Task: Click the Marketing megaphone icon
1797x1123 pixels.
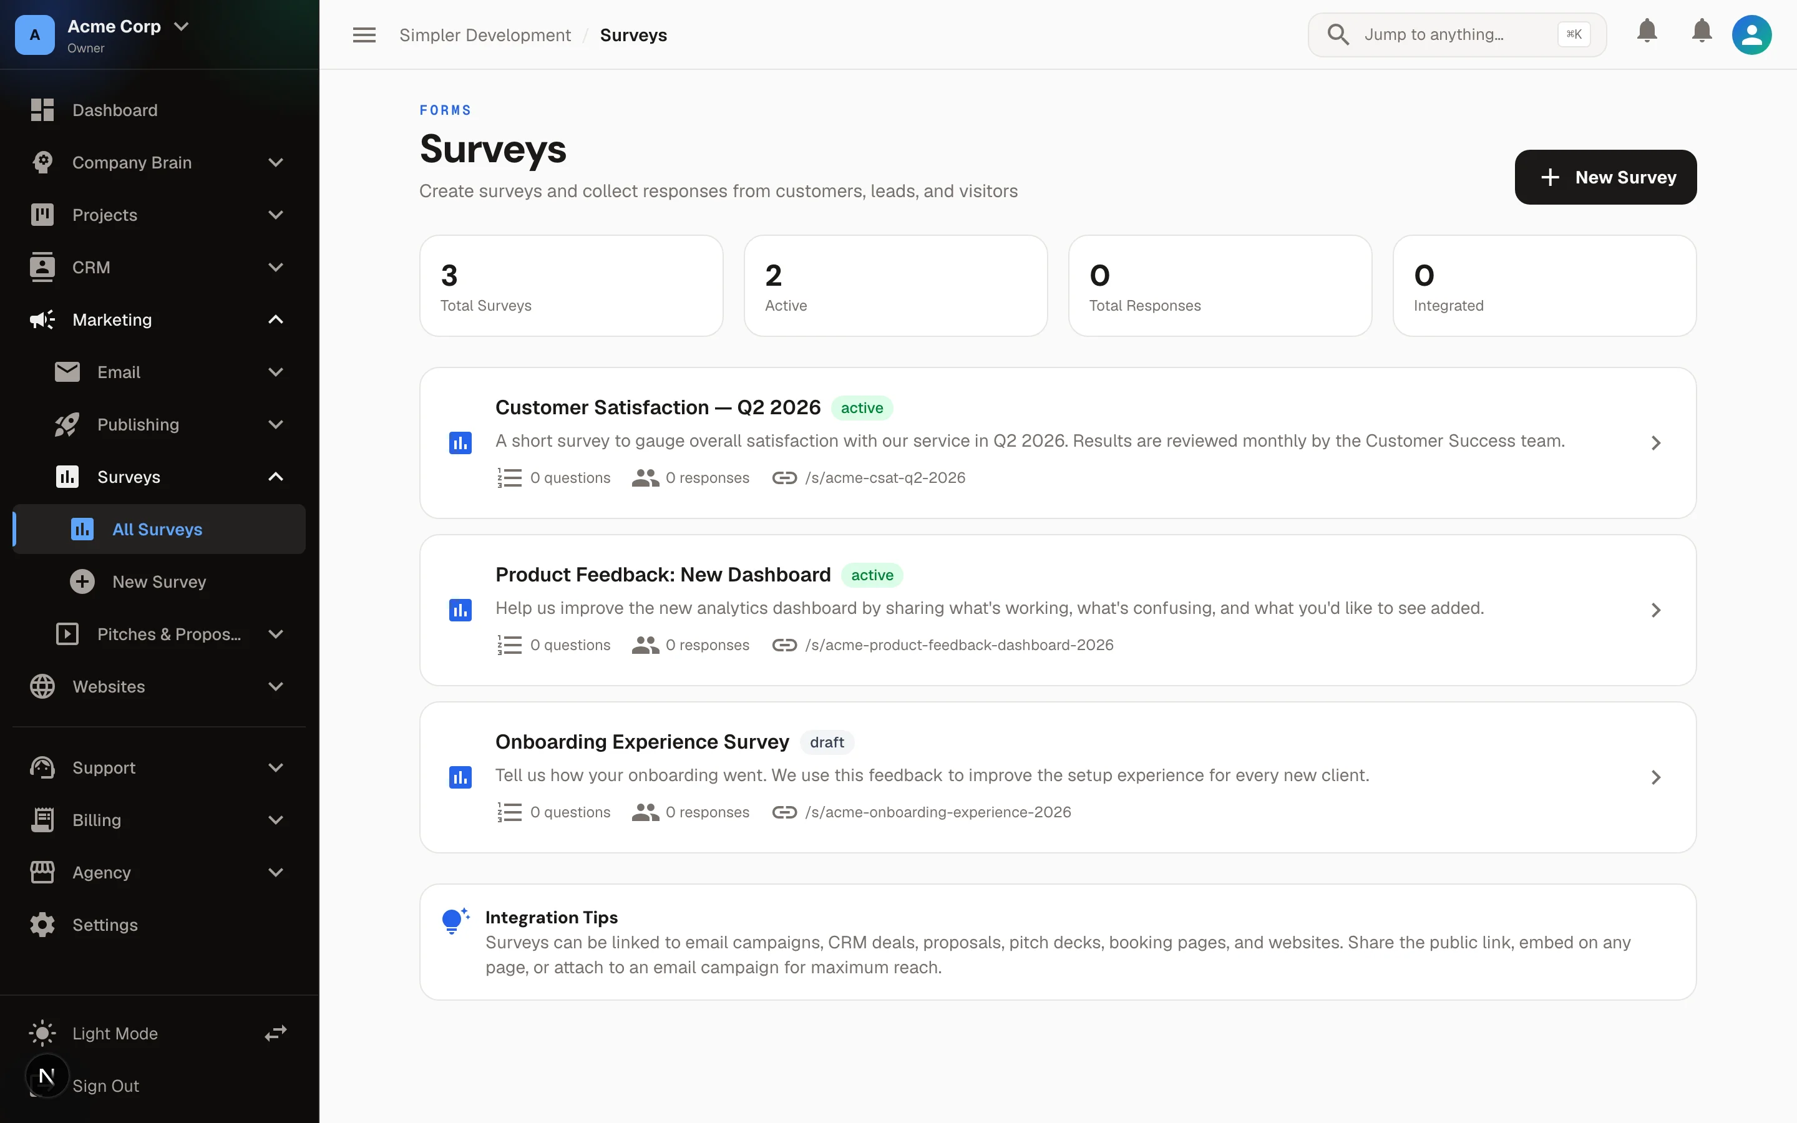Action: point(42,319)
